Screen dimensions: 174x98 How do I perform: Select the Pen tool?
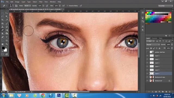2,37
